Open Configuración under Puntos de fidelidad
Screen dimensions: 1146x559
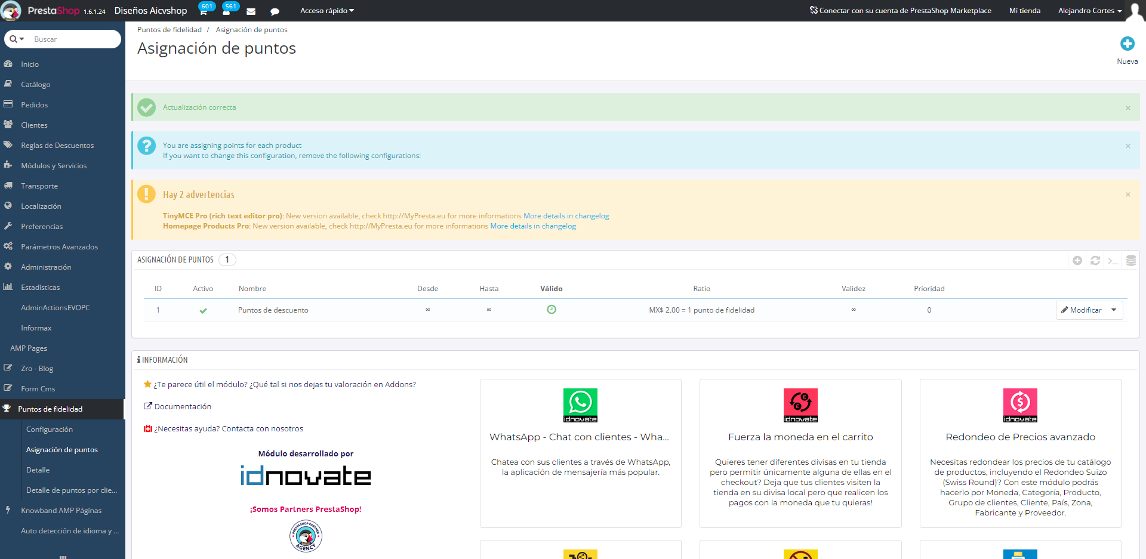pos(50,430)
